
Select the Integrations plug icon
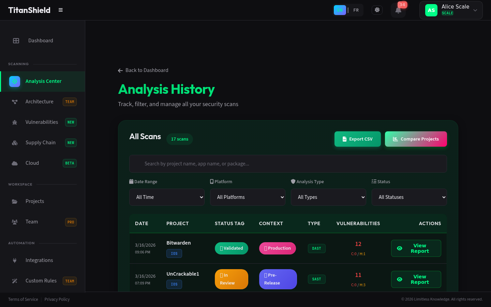(15, 260)
